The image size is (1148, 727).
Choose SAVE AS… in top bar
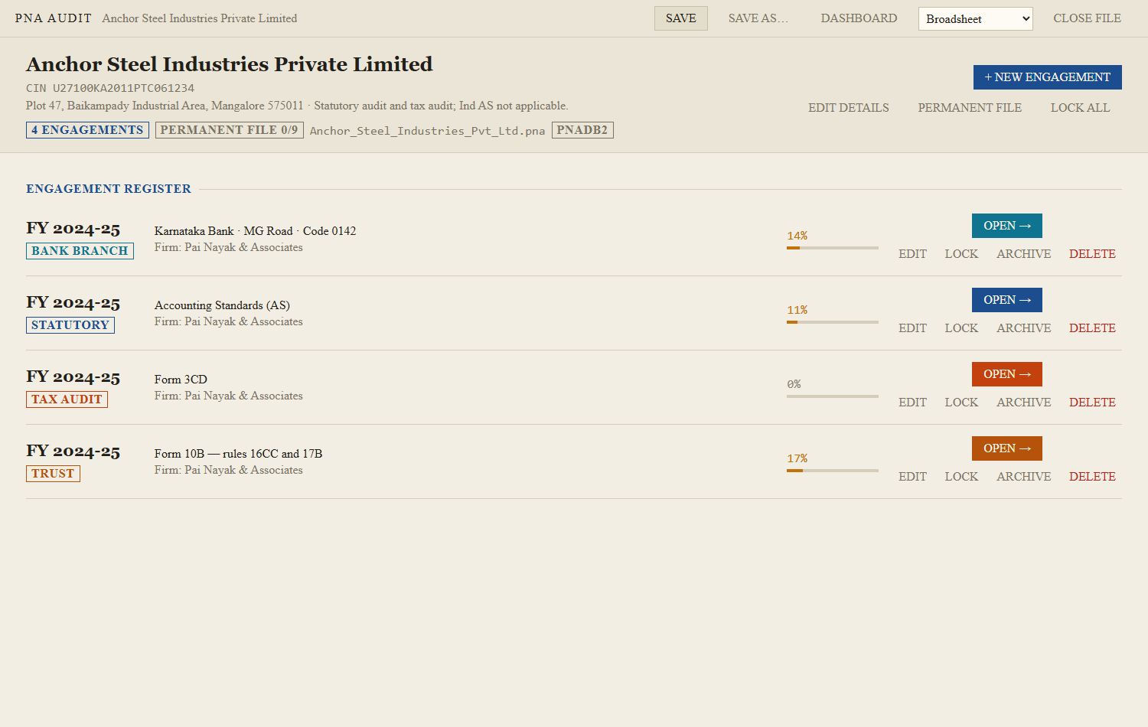(x=758, y=18)
